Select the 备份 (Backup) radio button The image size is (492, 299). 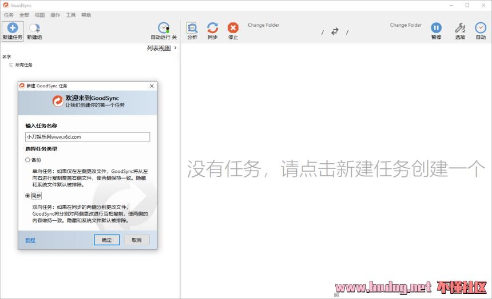coord(27,160)
